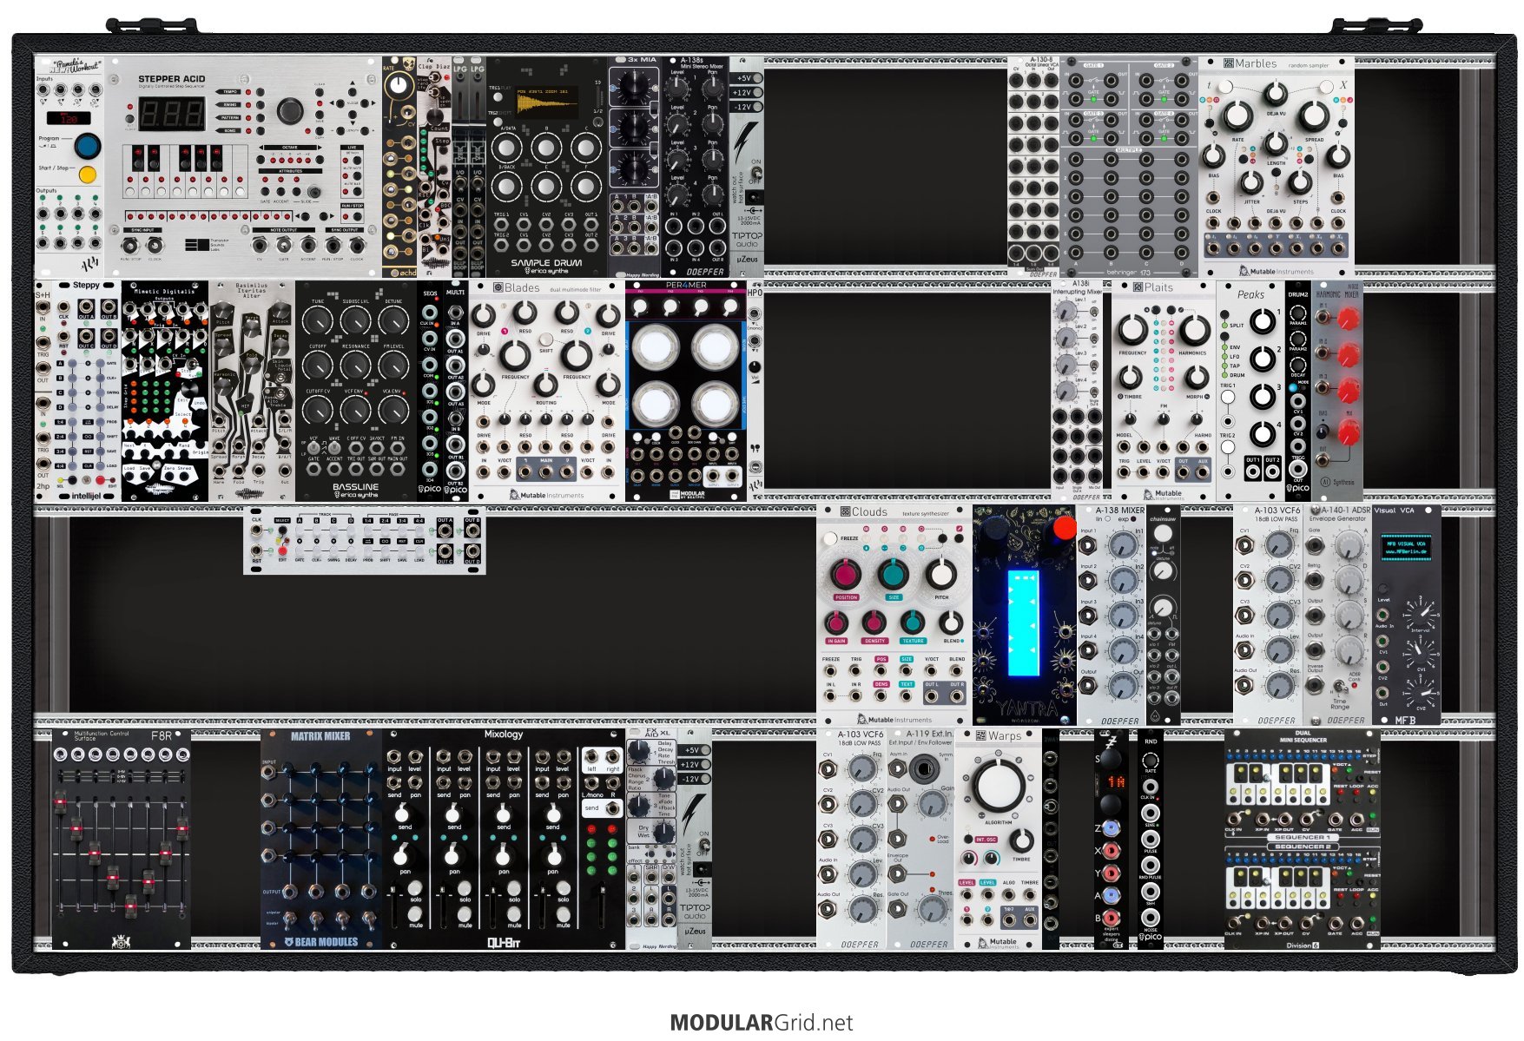Click the Dry/Wet knob on FX Aid XL
1524x1041 pixels.
click(664, 831)
